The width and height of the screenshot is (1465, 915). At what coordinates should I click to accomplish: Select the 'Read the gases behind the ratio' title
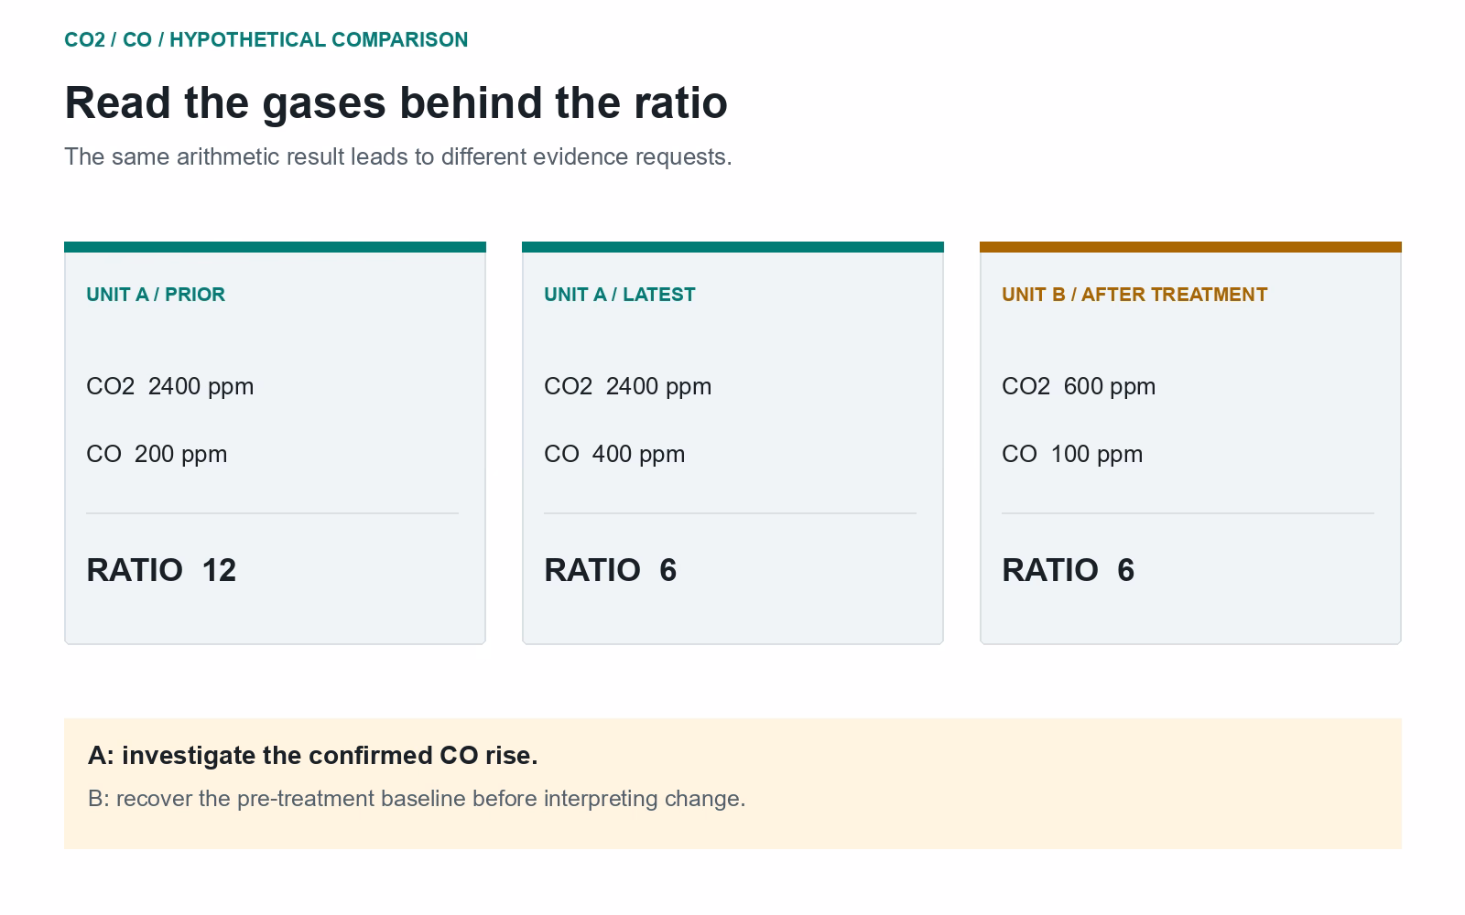396,102
